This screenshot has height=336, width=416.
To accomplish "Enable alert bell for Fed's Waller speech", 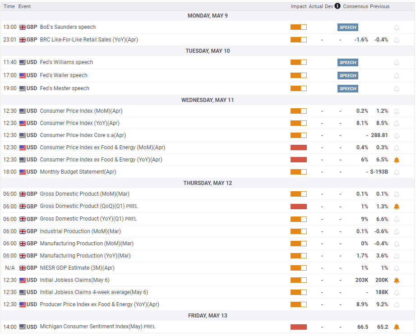I will 396,76.
